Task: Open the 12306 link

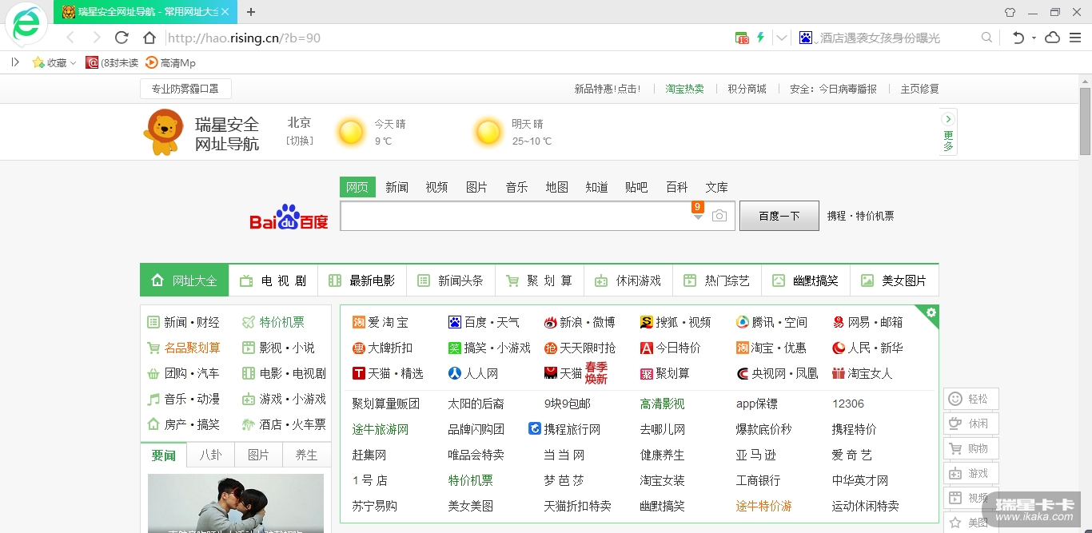Action: (847, 404)
